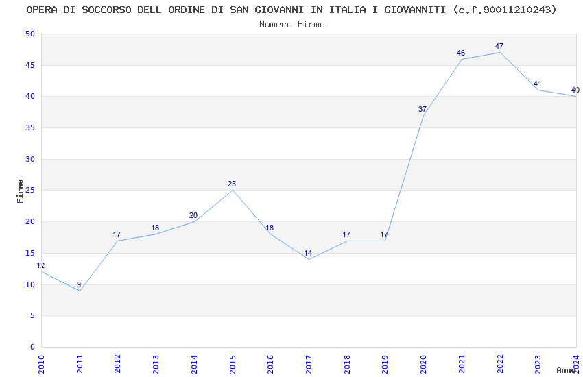Click the data label 18 for year 2016
Screen dimensions: 583x377
pos(270,228)
